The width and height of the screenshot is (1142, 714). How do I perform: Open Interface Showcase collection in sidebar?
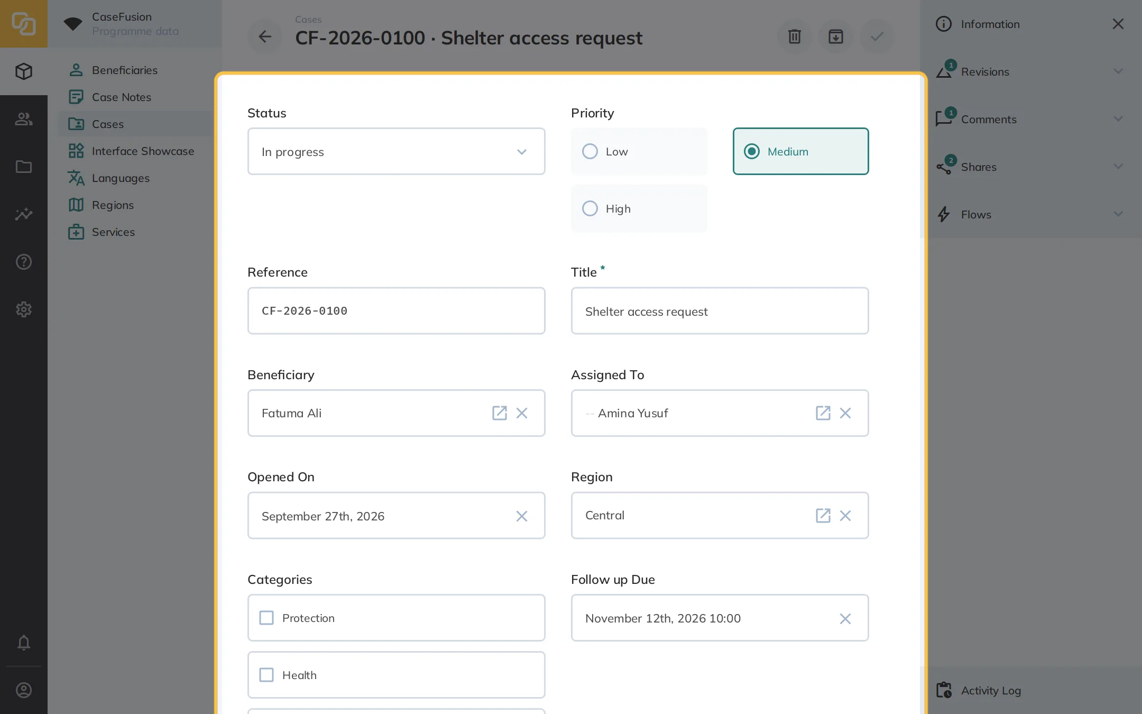click(x=135, y=151)
